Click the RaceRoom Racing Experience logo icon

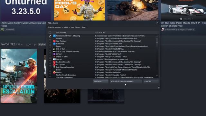point(163,30)
